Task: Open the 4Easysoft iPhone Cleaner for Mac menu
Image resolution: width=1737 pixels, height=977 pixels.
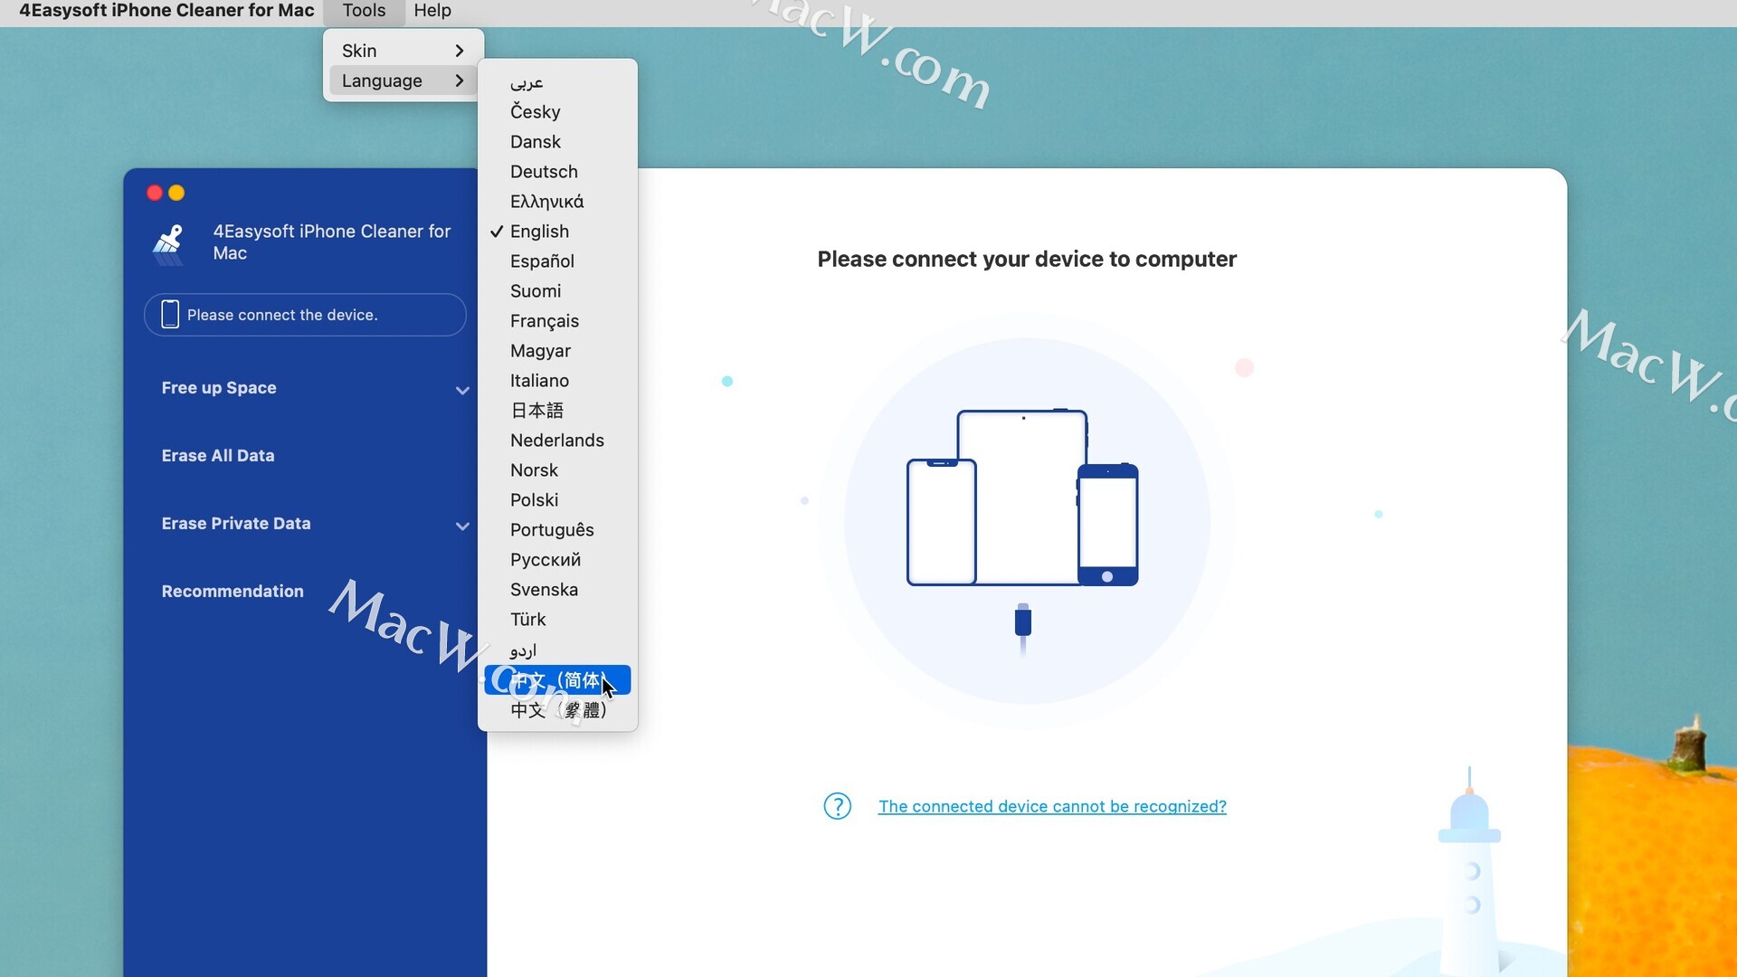Action: pos(166,11)
